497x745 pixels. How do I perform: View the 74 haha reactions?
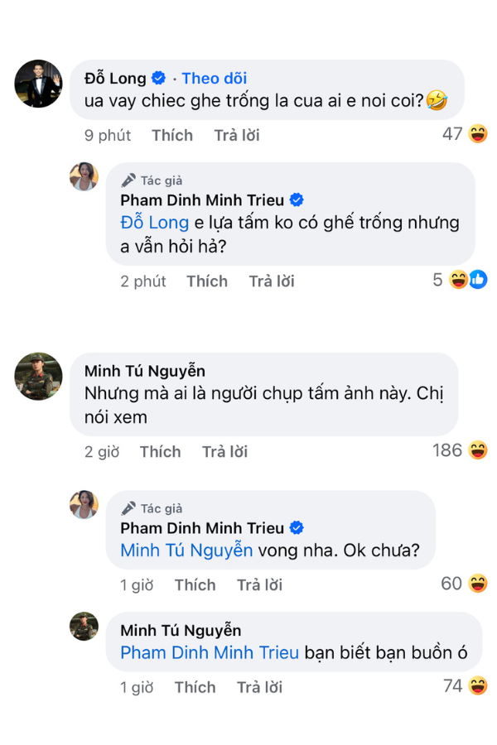pyautogui.click(x=466, y=686)
